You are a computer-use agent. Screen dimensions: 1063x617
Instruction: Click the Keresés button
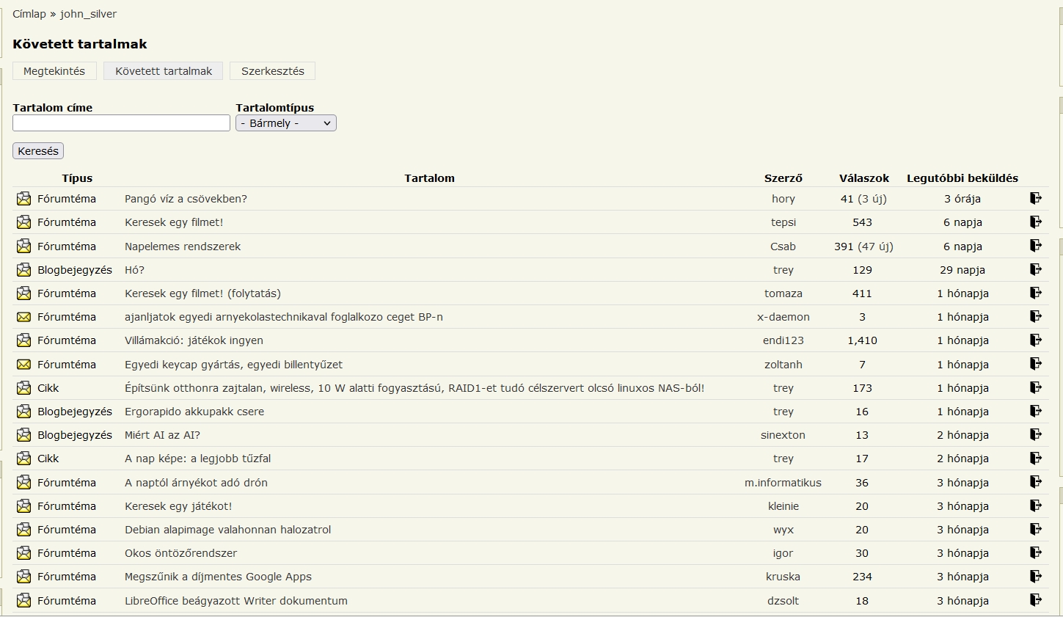click(x=38, y=151)
